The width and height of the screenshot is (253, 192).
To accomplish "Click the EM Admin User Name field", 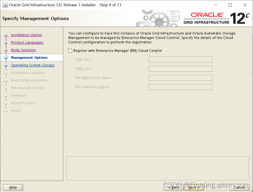I will [x=180, y=78].
